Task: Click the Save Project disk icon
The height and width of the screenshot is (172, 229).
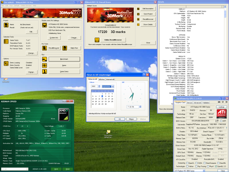Action: (138, 14)
